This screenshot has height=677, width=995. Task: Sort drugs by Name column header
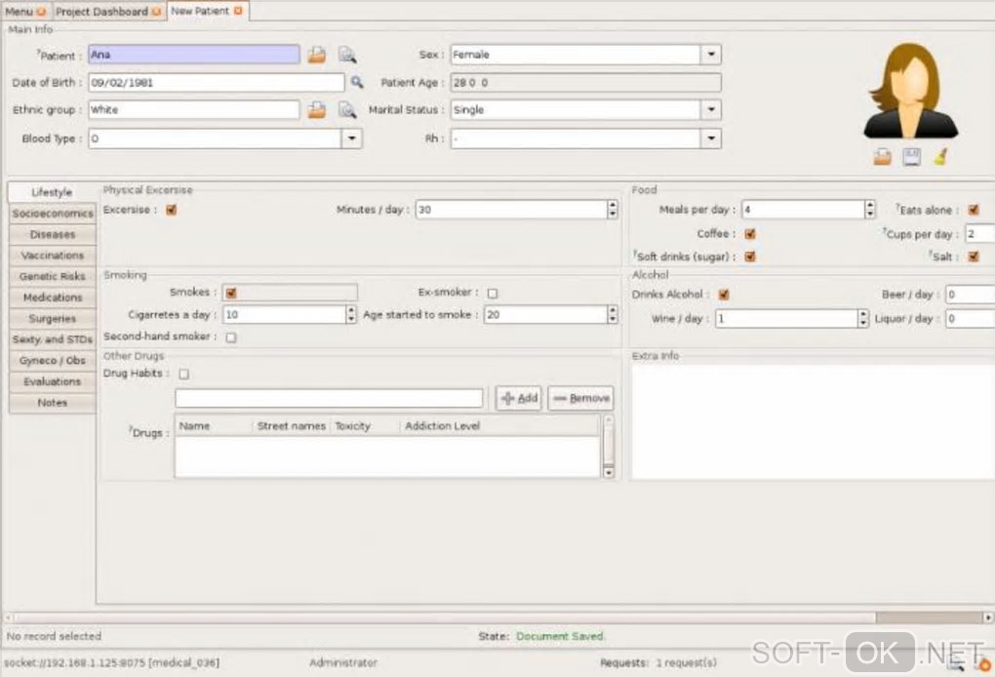[x=214, y=425]
